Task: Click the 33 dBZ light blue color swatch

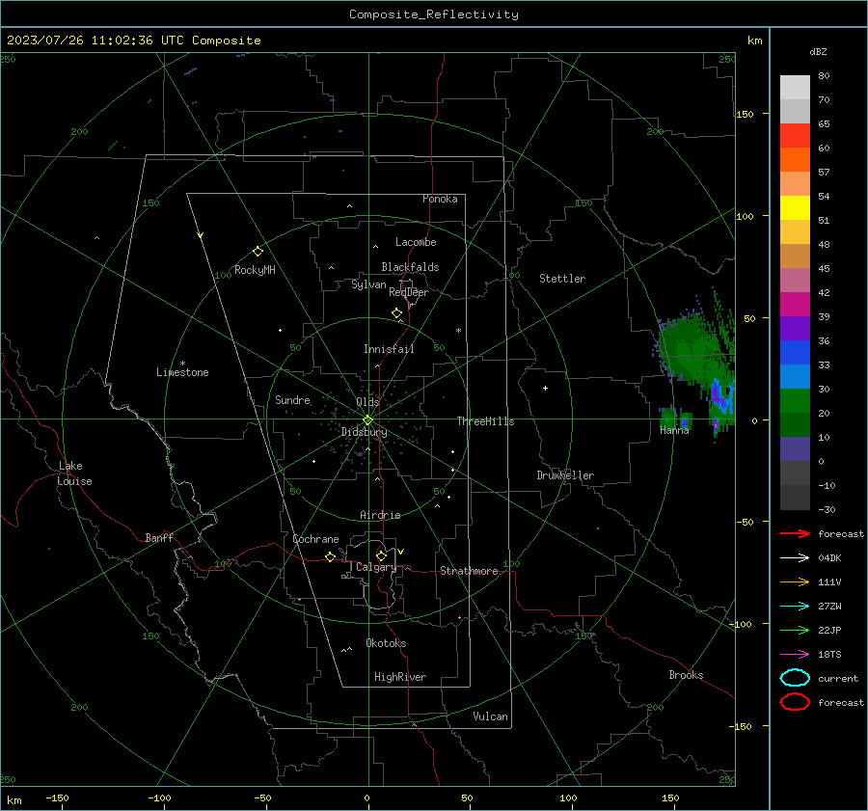Action: point(795,376)
